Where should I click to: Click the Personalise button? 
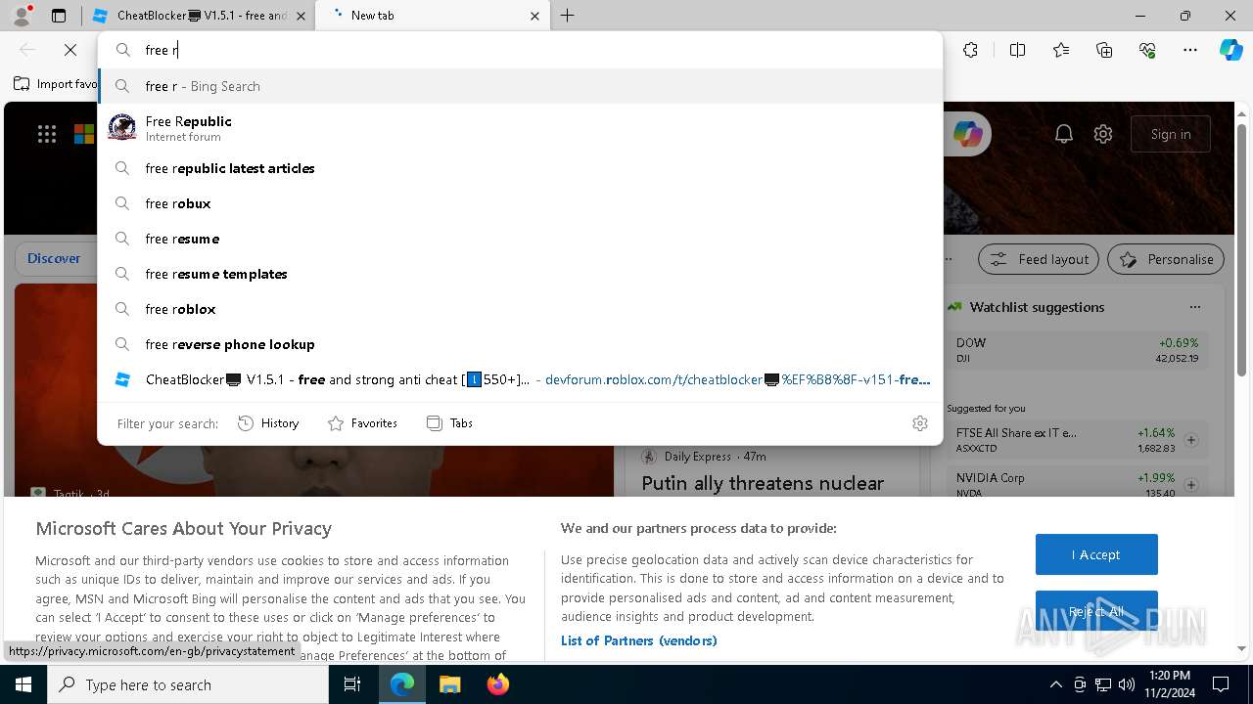tap(1166, 259)
